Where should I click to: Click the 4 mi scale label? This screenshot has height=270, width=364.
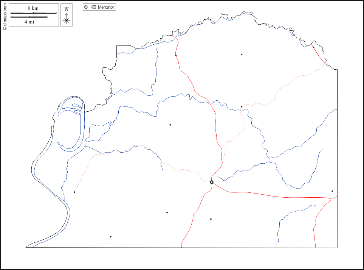[x=29, y=22]
